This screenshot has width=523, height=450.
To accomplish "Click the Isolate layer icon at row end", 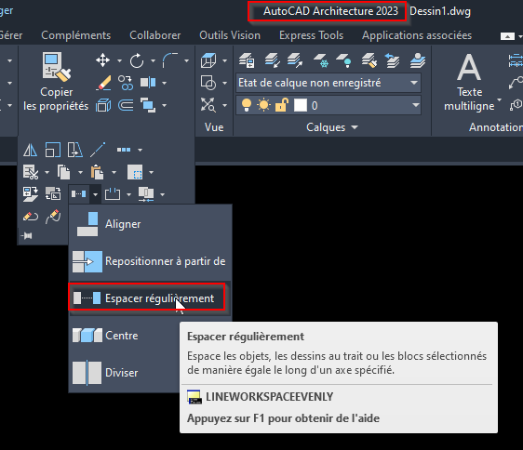I will pos(418,60).
